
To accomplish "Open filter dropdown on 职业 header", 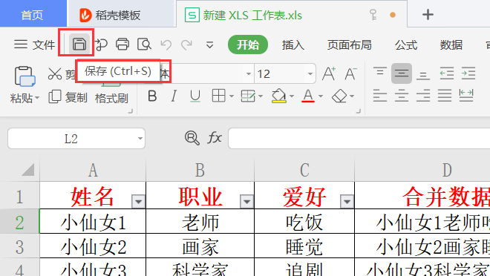I will tap(246, 201).
